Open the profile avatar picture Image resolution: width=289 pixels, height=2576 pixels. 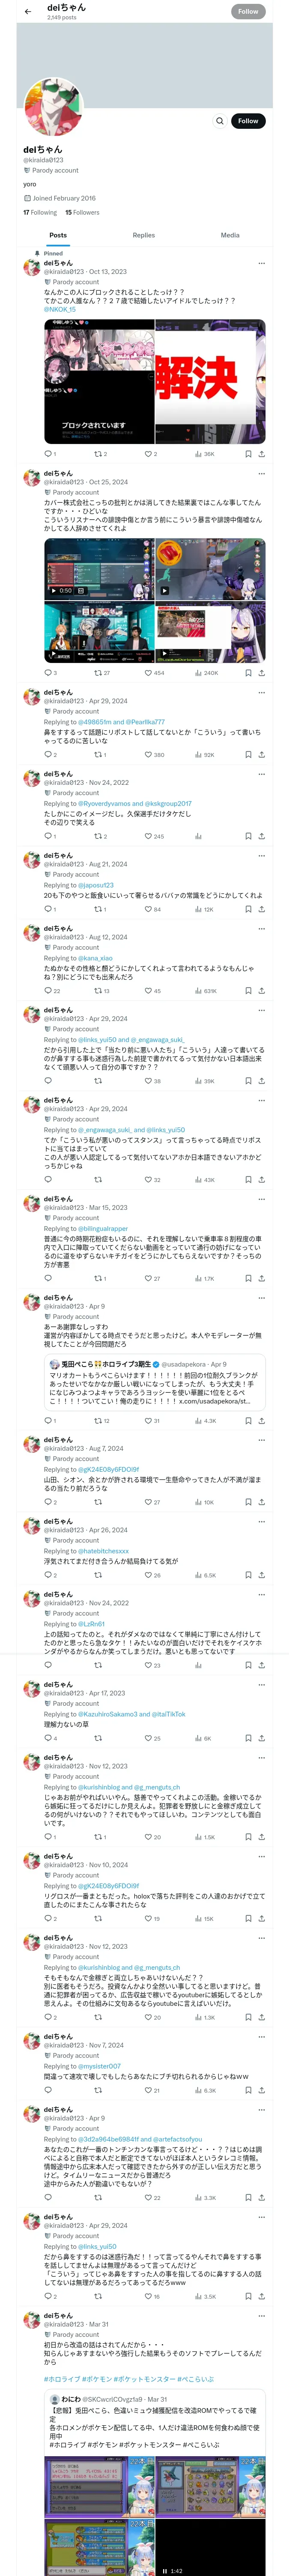pos(53,109)
